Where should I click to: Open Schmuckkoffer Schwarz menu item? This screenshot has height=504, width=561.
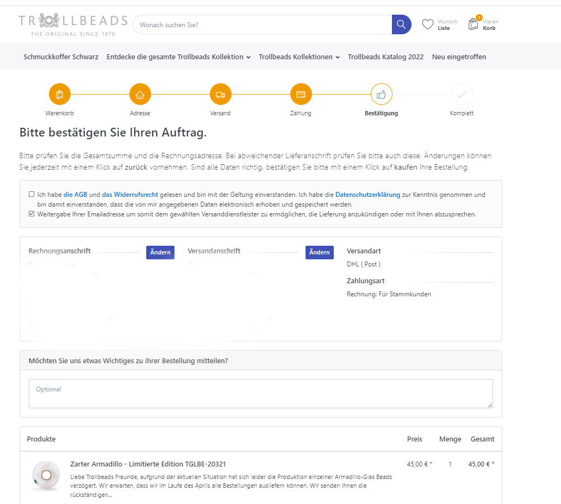pos(61,57)
